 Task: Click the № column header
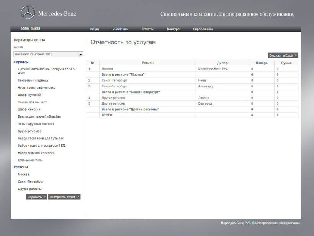[93, 63]
